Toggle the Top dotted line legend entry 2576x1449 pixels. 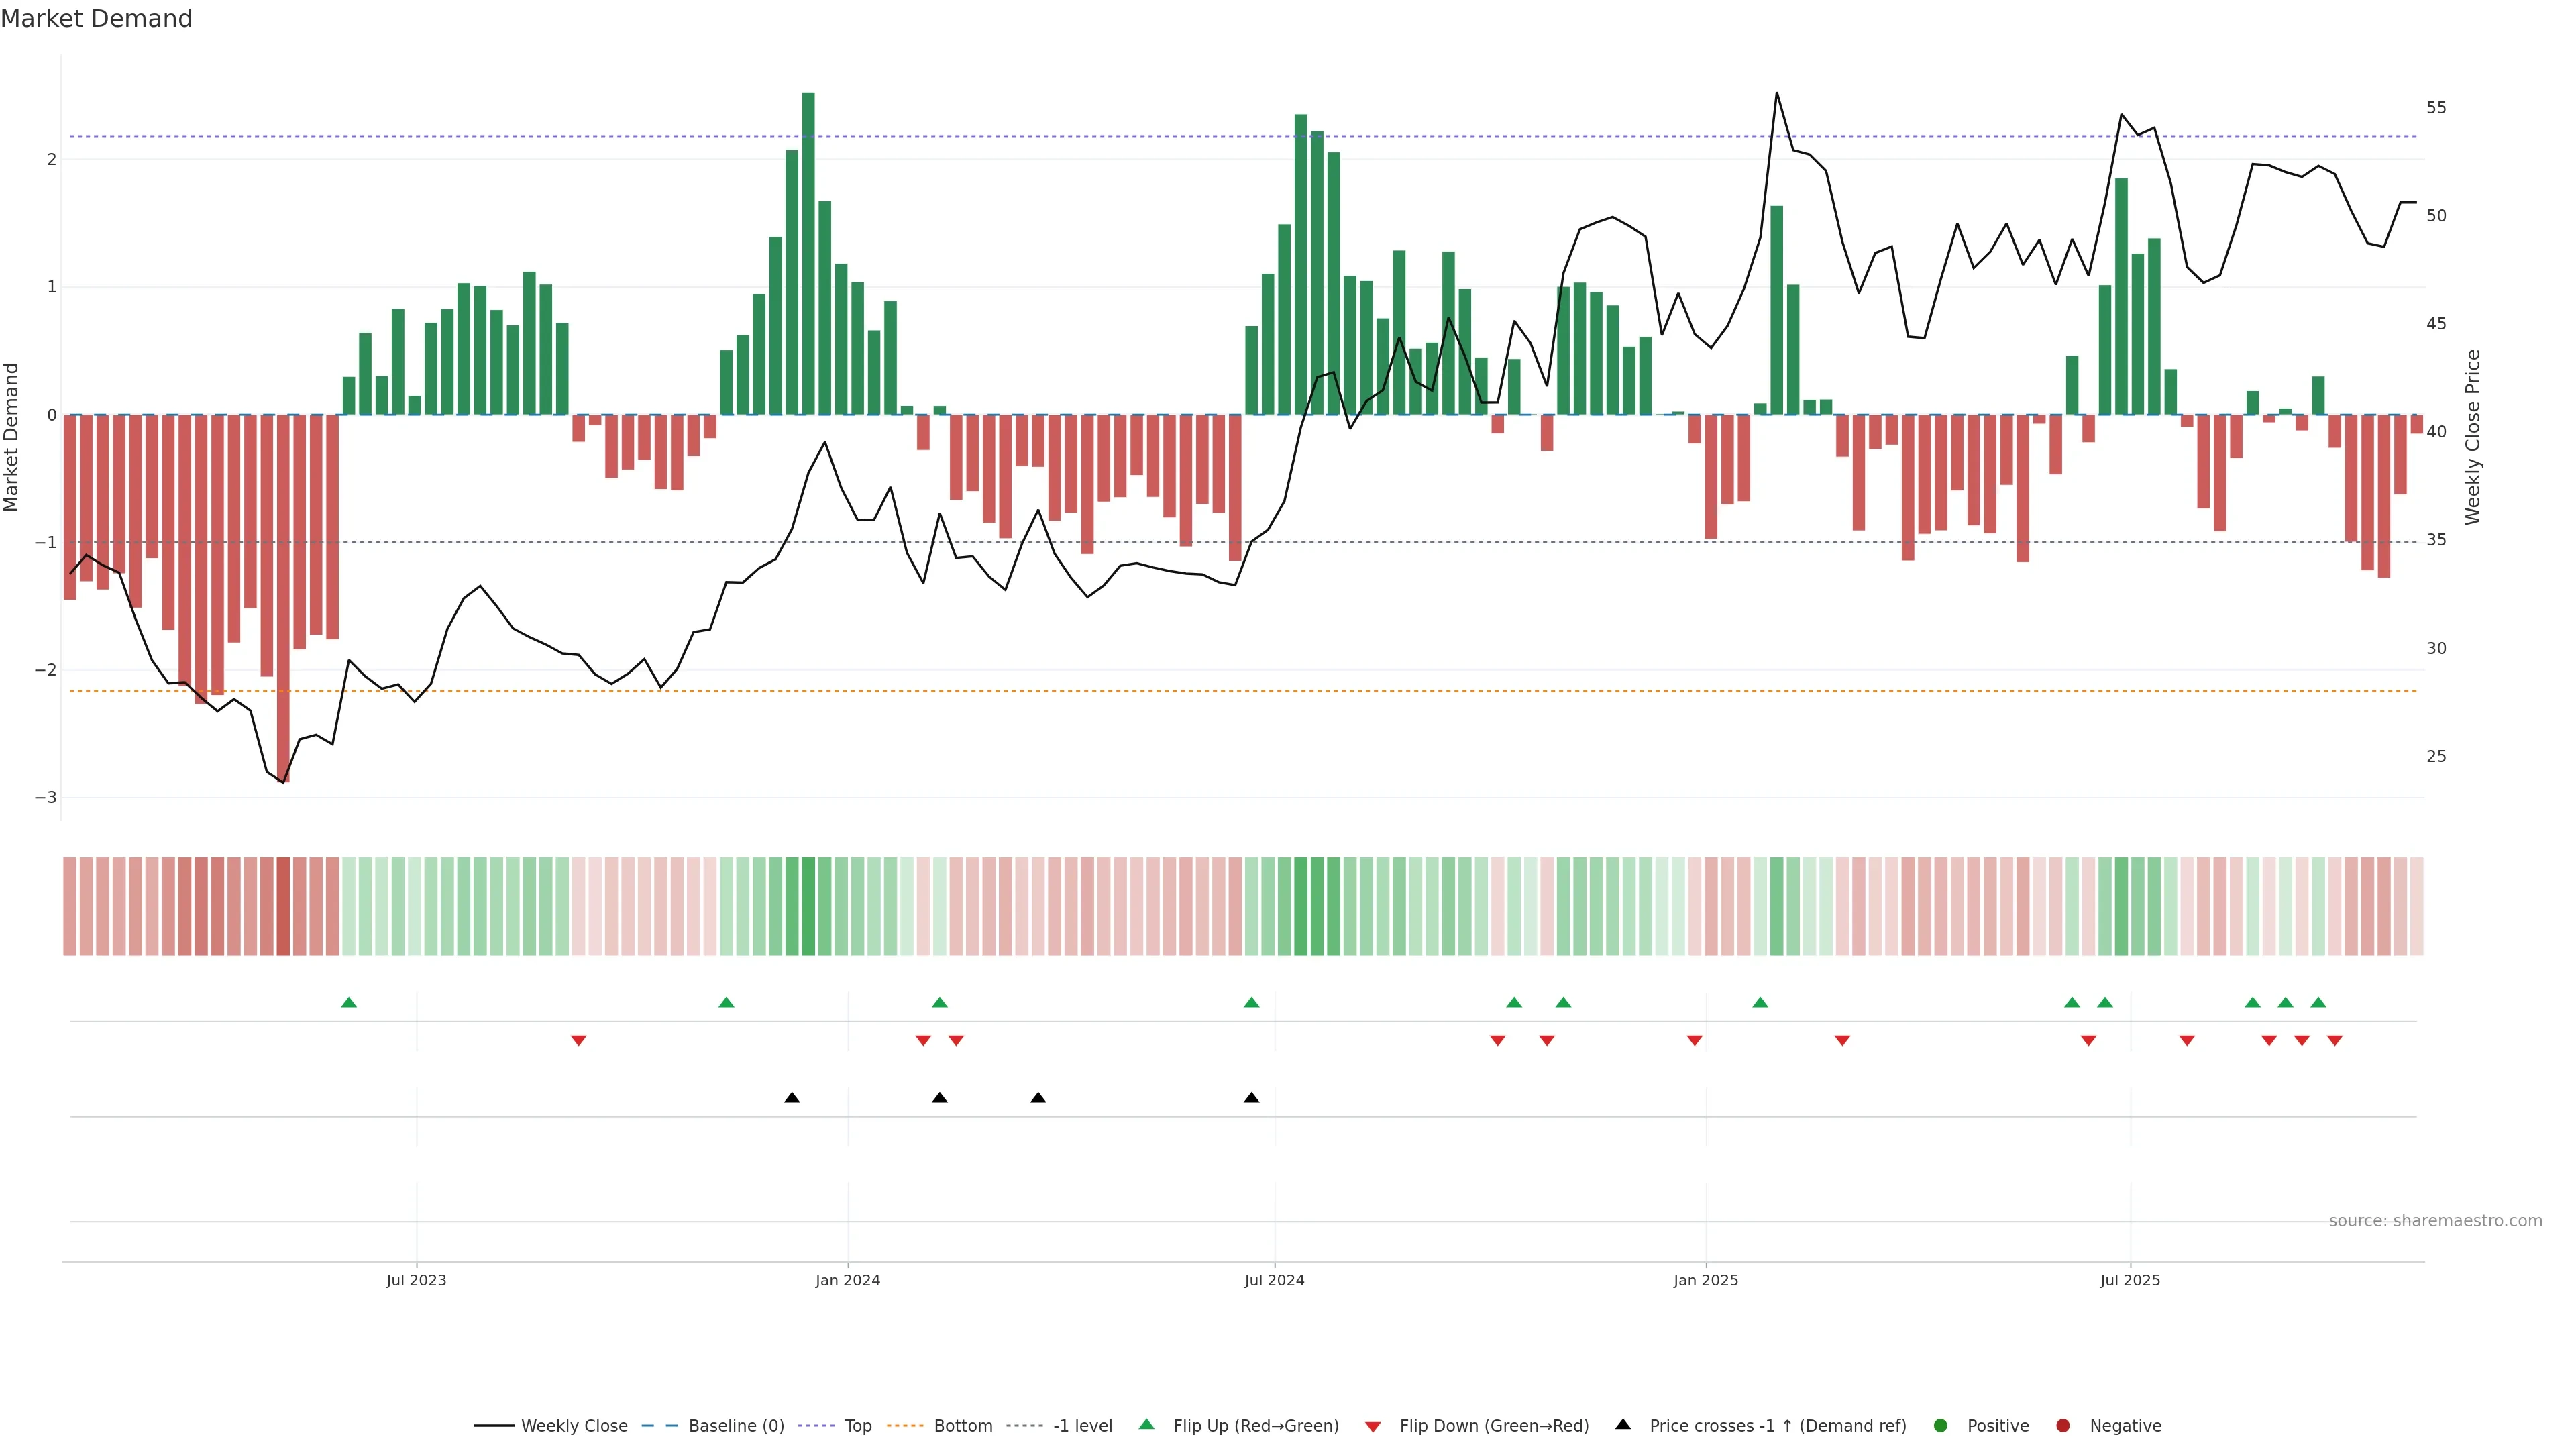(x=857, y=1425)
